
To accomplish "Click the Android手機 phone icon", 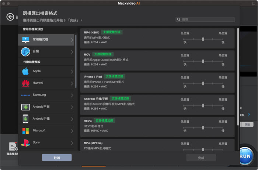I will tap(25, 119).
